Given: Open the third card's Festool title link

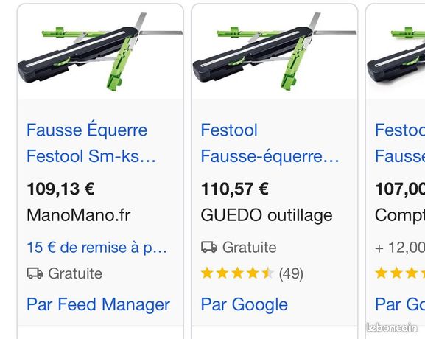Looking at the screenshot, I should (x=400, y=143).
